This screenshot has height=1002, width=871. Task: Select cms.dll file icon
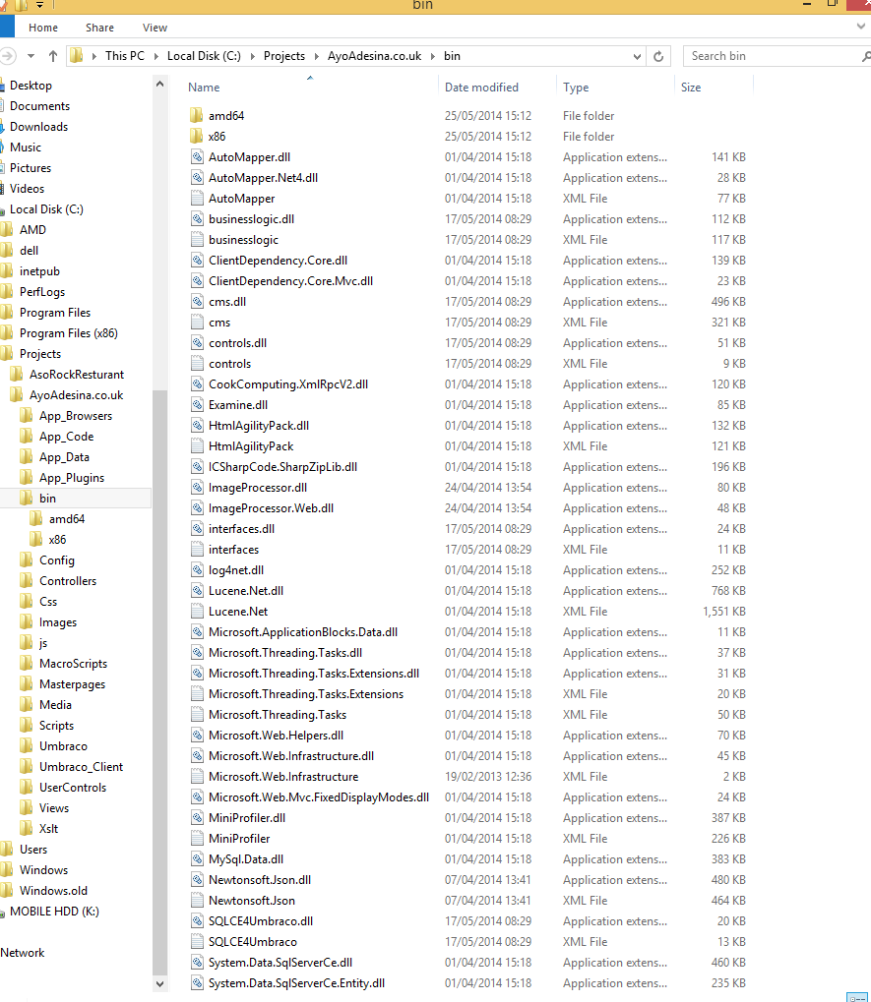click(x=197, y=302)
